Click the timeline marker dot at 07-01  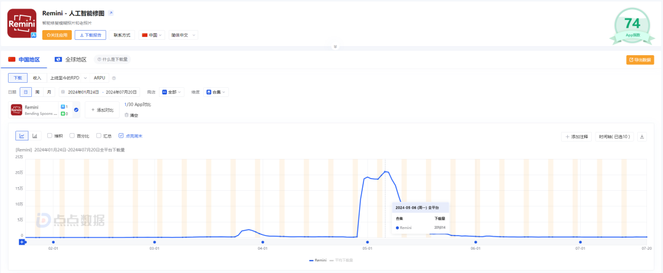pos(581,242)
